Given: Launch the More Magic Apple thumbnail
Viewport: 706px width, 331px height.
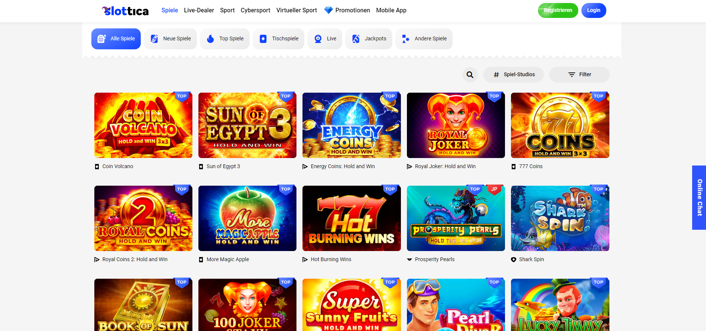Looking at the screenshot, I should [247, 219].
